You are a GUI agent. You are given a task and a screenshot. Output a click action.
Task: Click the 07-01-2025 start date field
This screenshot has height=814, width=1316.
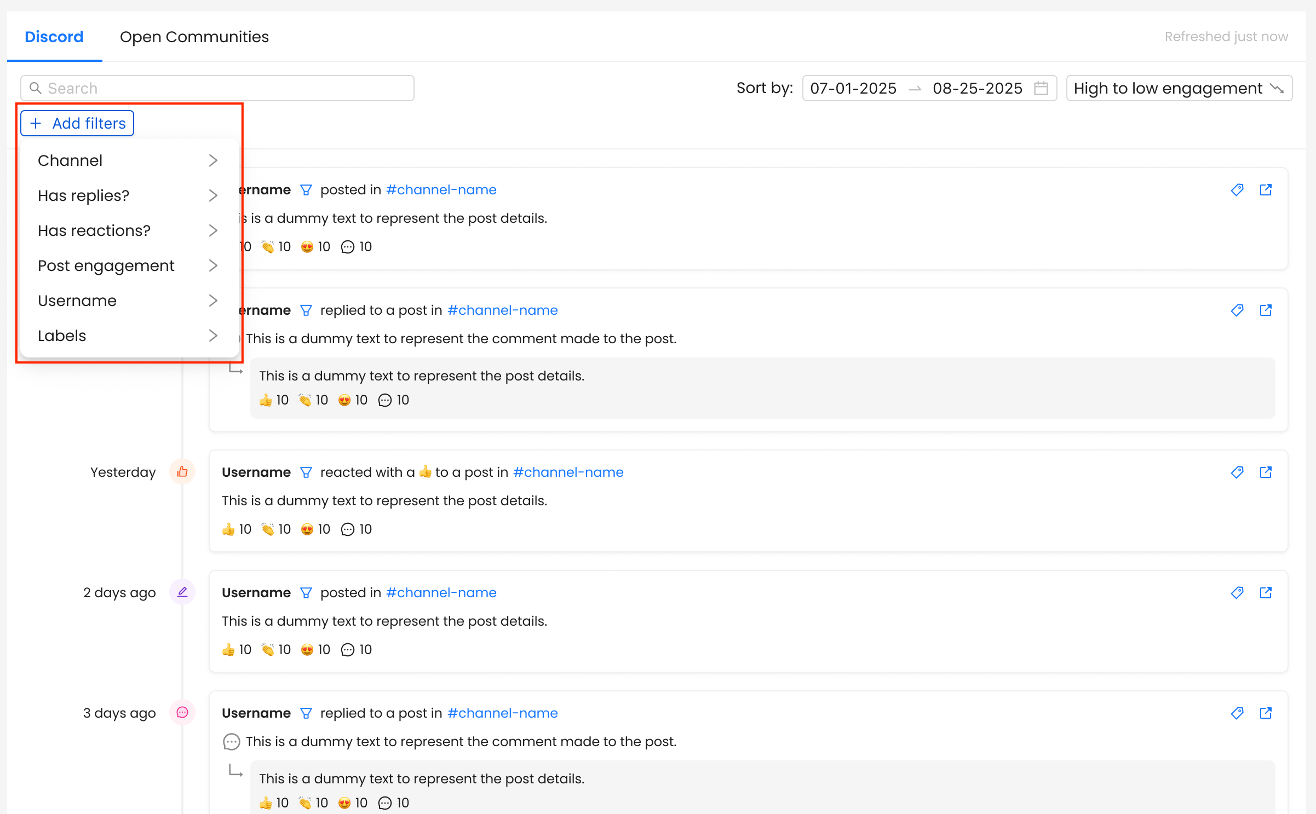tap(853, 88)
